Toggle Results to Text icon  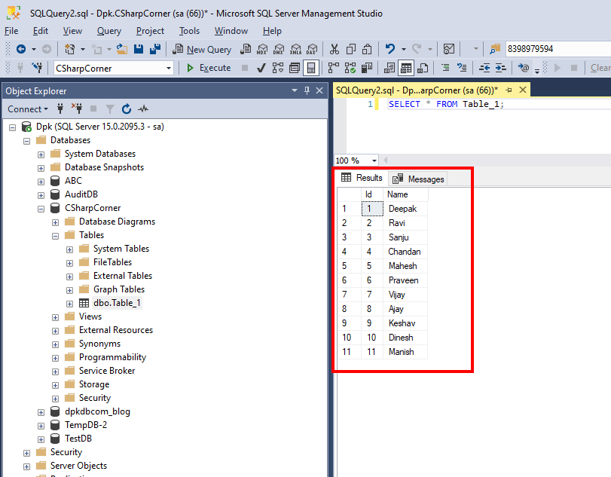pos(390,69)
